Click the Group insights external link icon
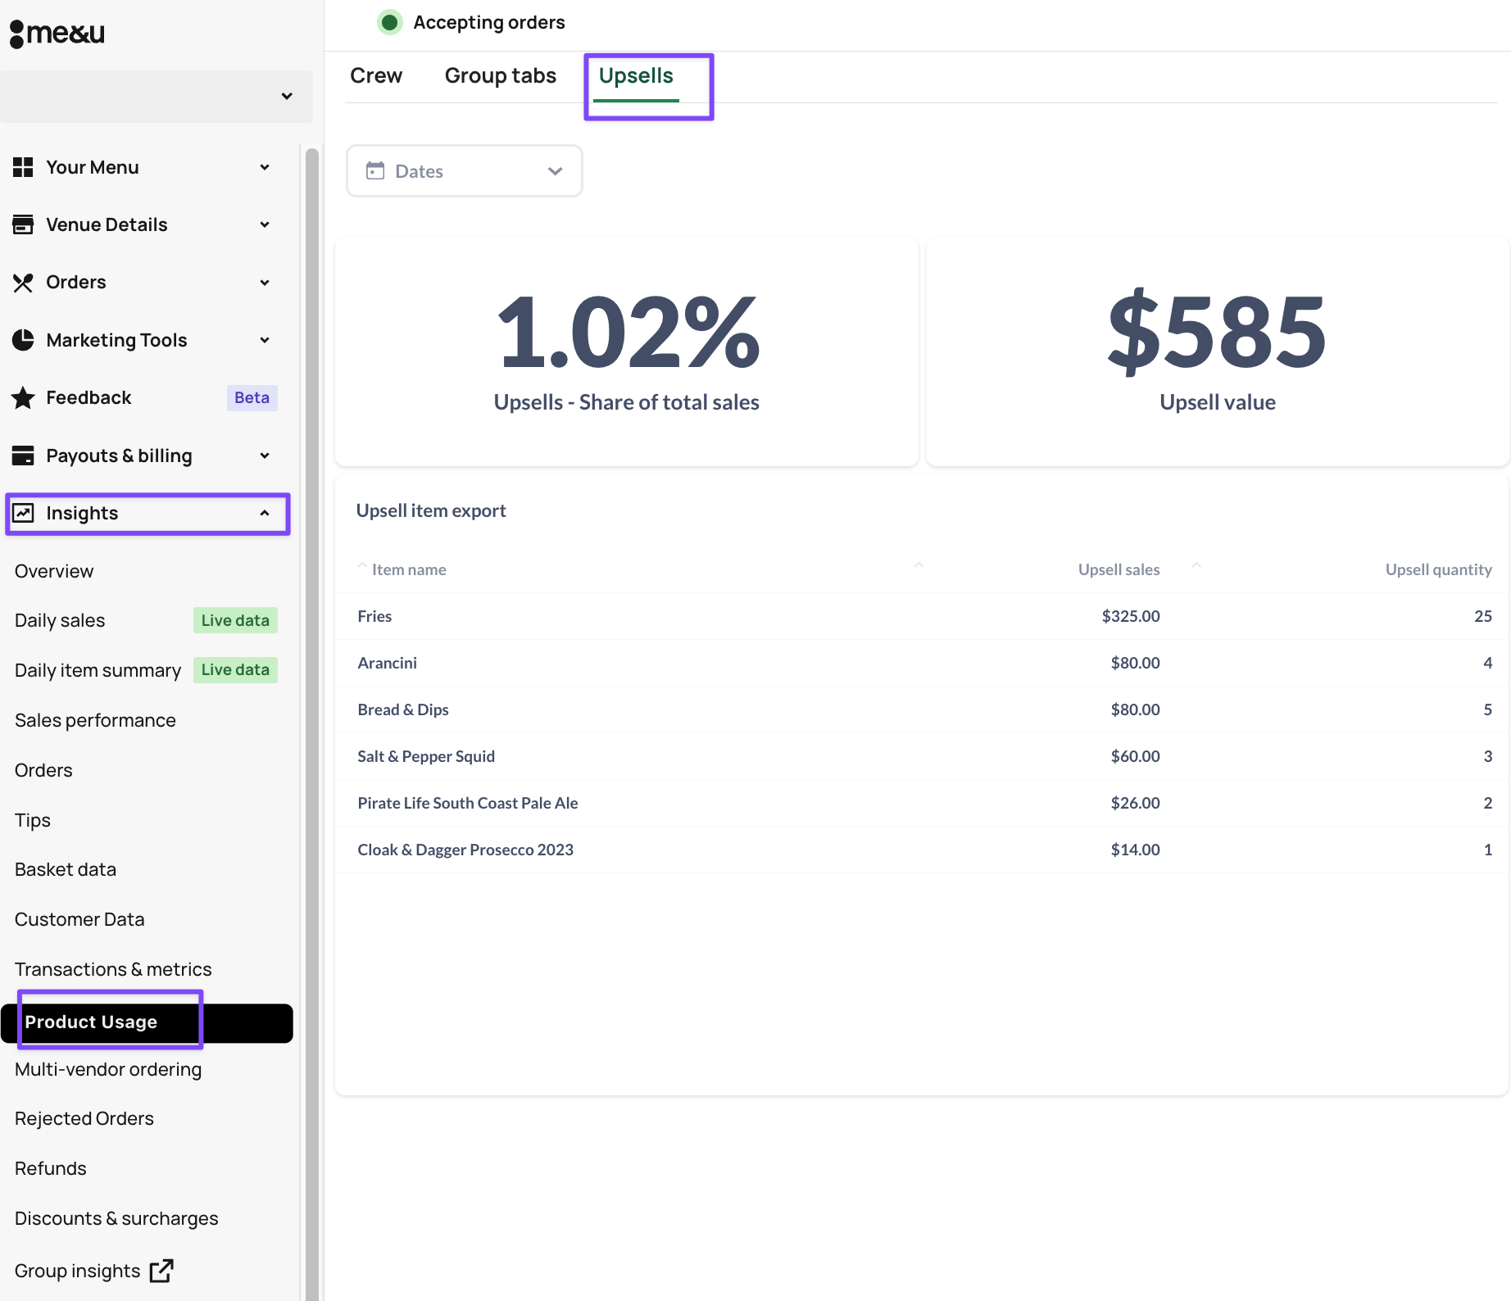This screenshot has width=1511, height=1301. pos(161,1271)
